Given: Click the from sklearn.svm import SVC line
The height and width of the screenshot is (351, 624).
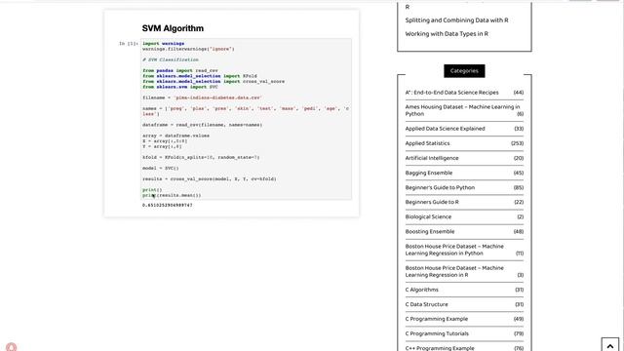Looking at the screenshot, I should [179, 87].
